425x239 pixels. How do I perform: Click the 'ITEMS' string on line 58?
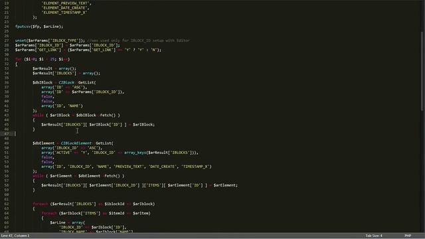click(153, 185)
